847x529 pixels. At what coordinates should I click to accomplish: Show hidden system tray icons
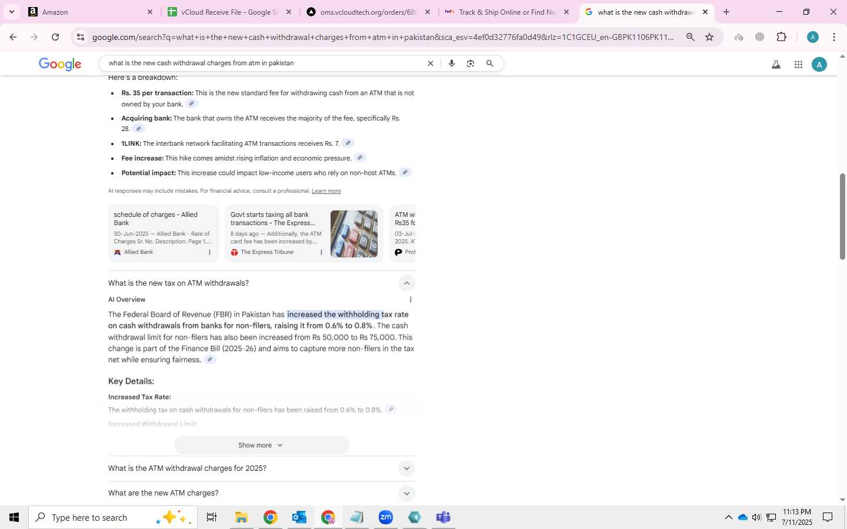click(x=728, y=517)
